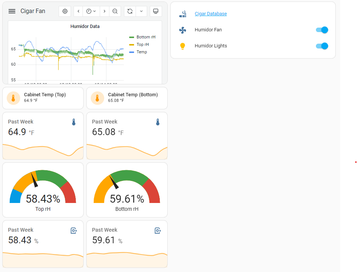Click the Humidor Lights label

211,46
